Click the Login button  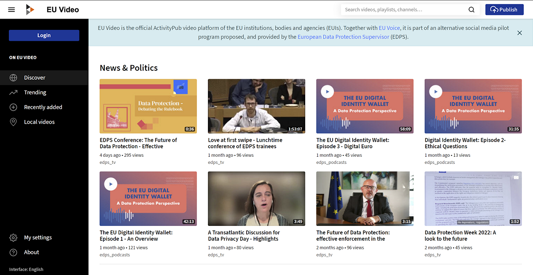click(44, 35)
